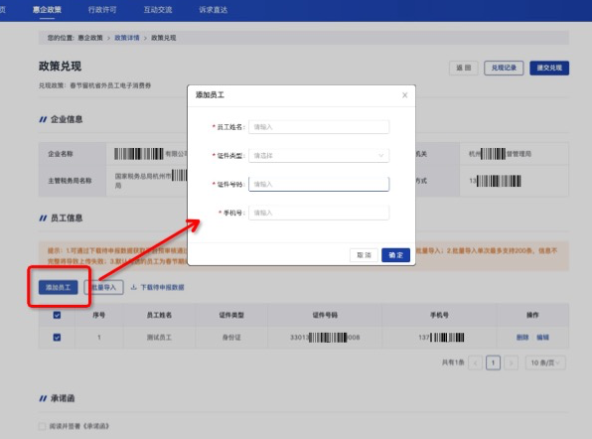Uncheck the checkbox for employee row 1

pos(57,337)
